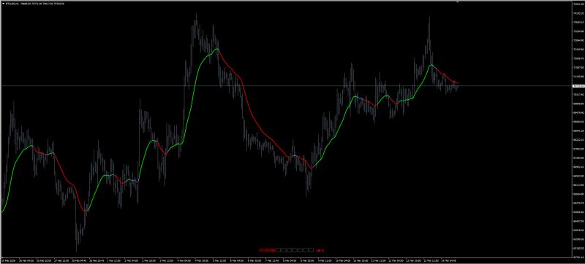The height and width of the screenshot is (264, 585).
Task: Click the date and time scale along the bottom
Action: click(x=286, y=260)
